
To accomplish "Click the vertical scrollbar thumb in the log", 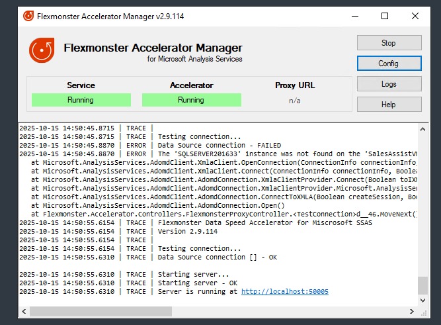I will pyautogui.click(x=422, y=285).
